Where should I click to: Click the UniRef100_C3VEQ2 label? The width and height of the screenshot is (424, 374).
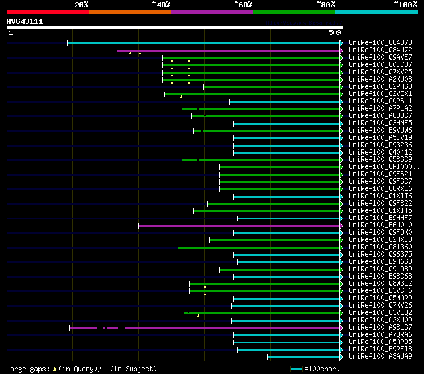(x=380, y=313)
